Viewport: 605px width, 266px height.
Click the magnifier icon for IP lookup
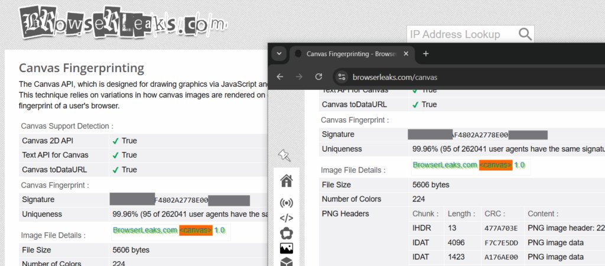[x=525, y=34]
